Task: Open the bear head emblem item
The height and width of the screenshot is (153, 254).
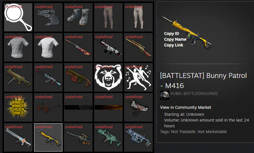Action: pos(108,77)
